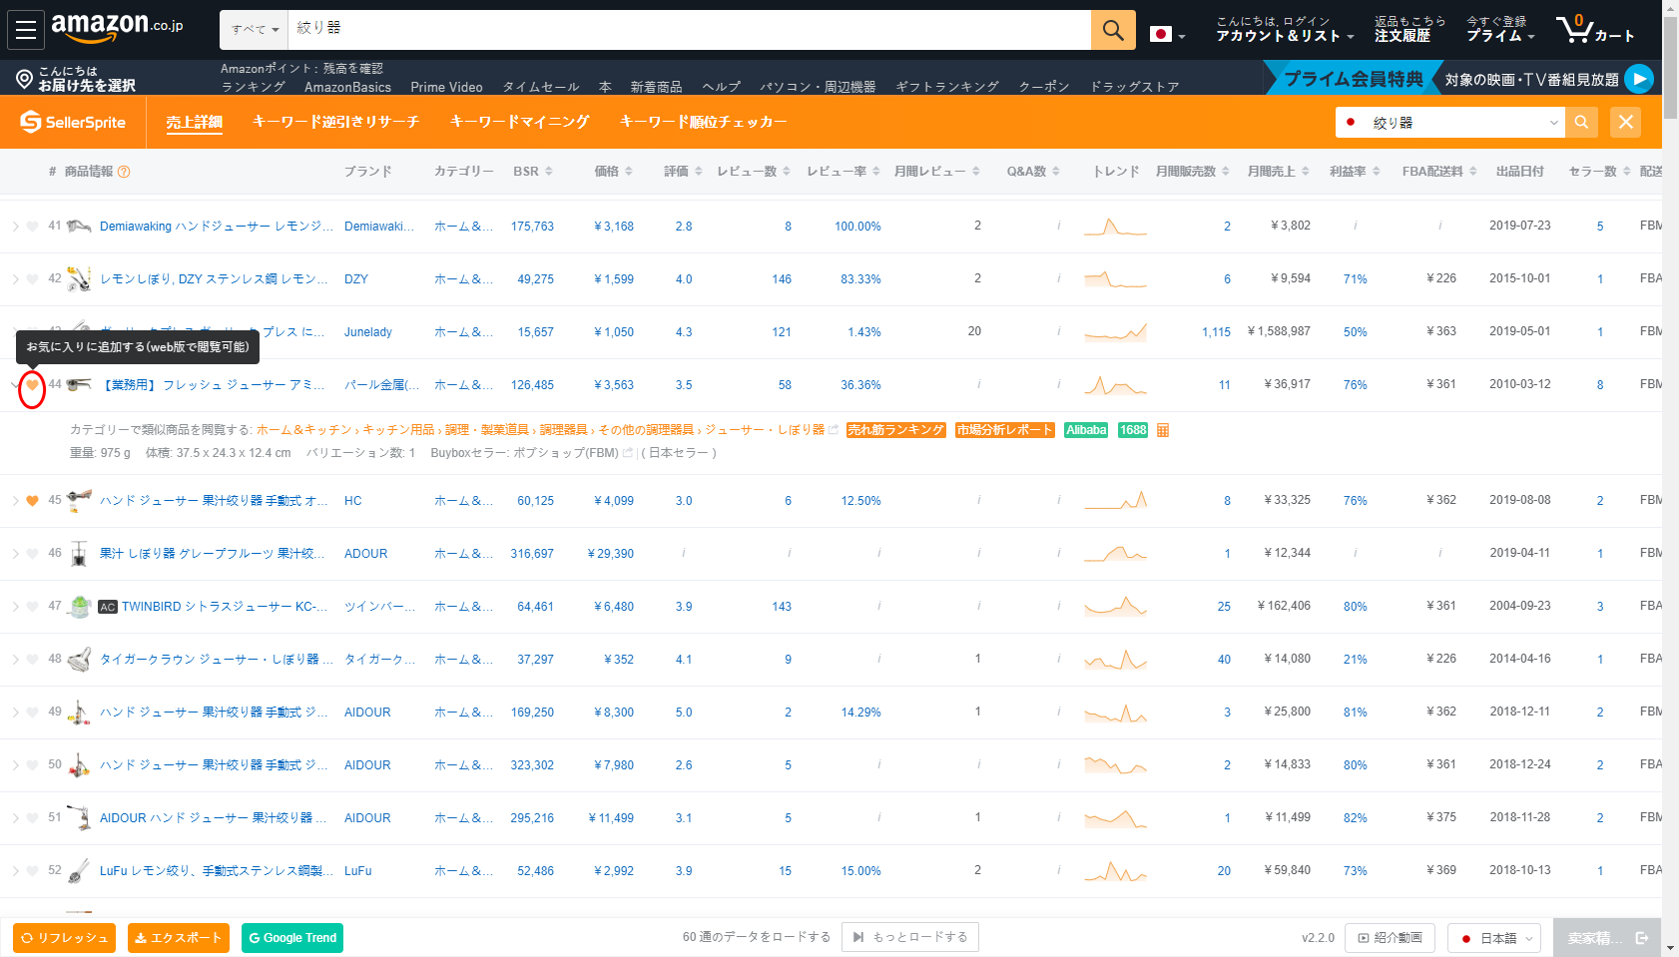
Task: Switch to the キーワード逆引きリサーチ tab
Action: (x=335, y=122)
